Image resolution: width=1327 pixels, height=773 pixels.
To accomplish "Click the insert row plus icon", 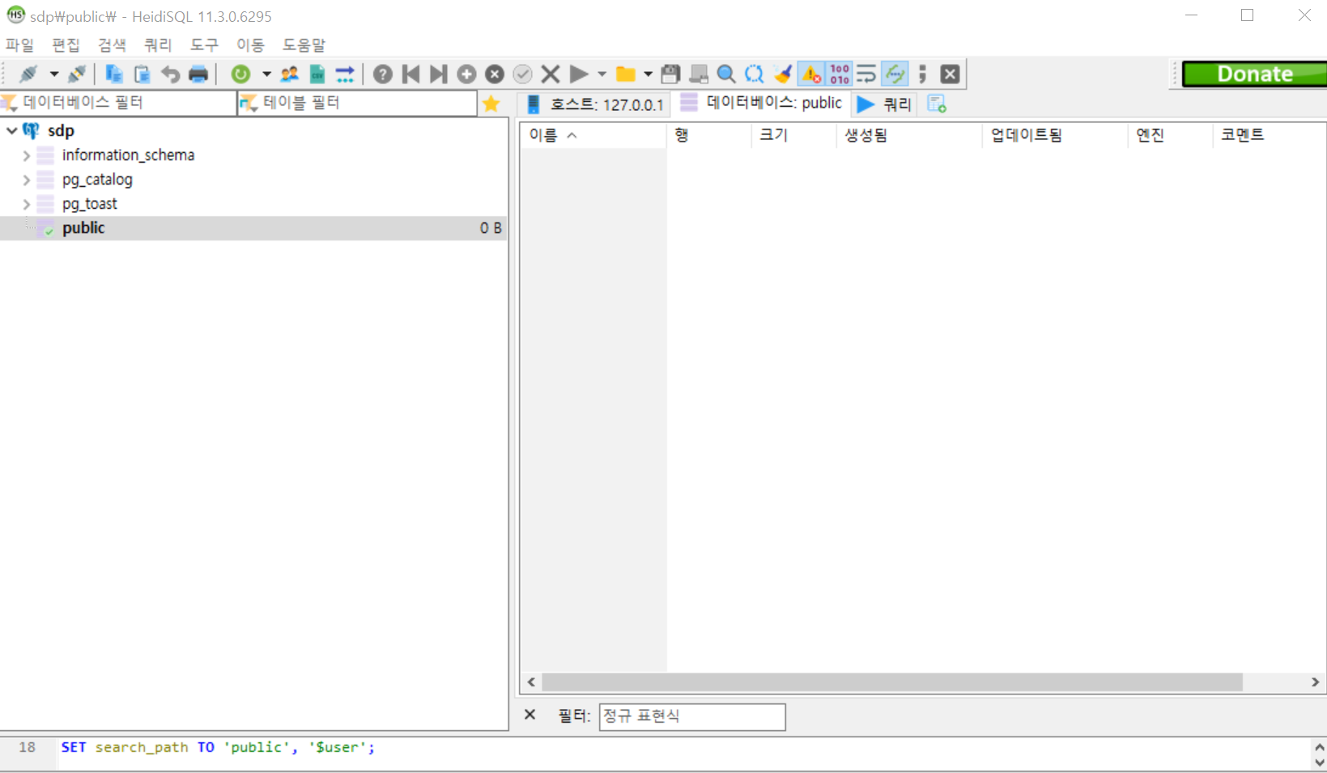I will tap(466, 74).
